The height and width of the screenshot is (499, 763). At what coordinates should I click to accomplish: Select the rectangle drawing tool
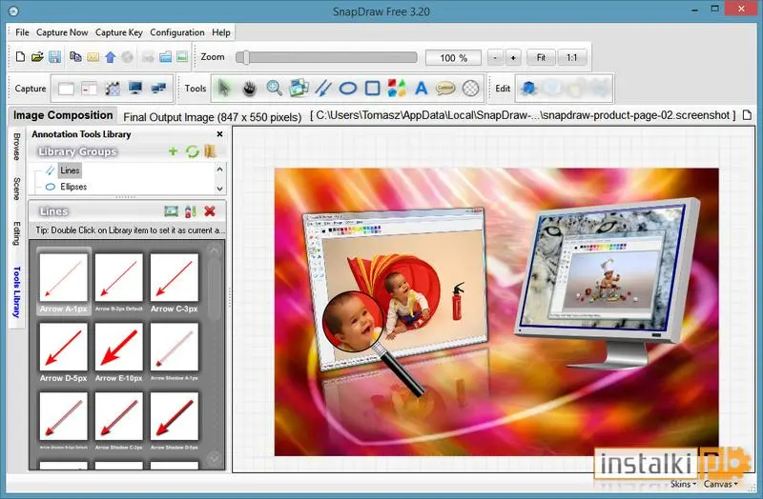(372, 89)
